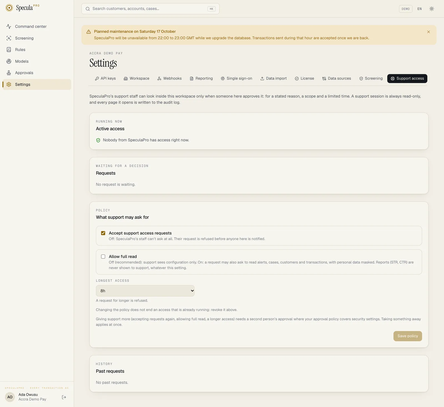
Task: Dismiss the planned maintenance banner
Action: (428, 32)
